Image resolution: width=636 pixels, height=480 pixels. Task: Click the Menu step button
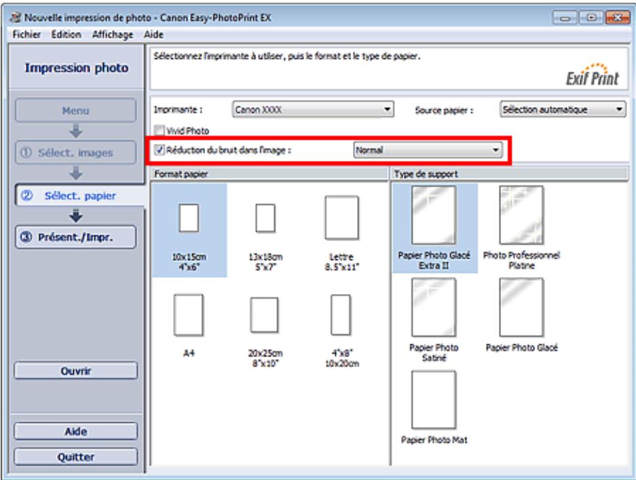coord(76,111)
